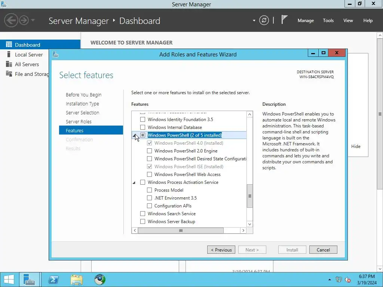Open File Explorer from the taskbar
The height and width of the screenshot is (287, 383).
[x=76, y=280]
